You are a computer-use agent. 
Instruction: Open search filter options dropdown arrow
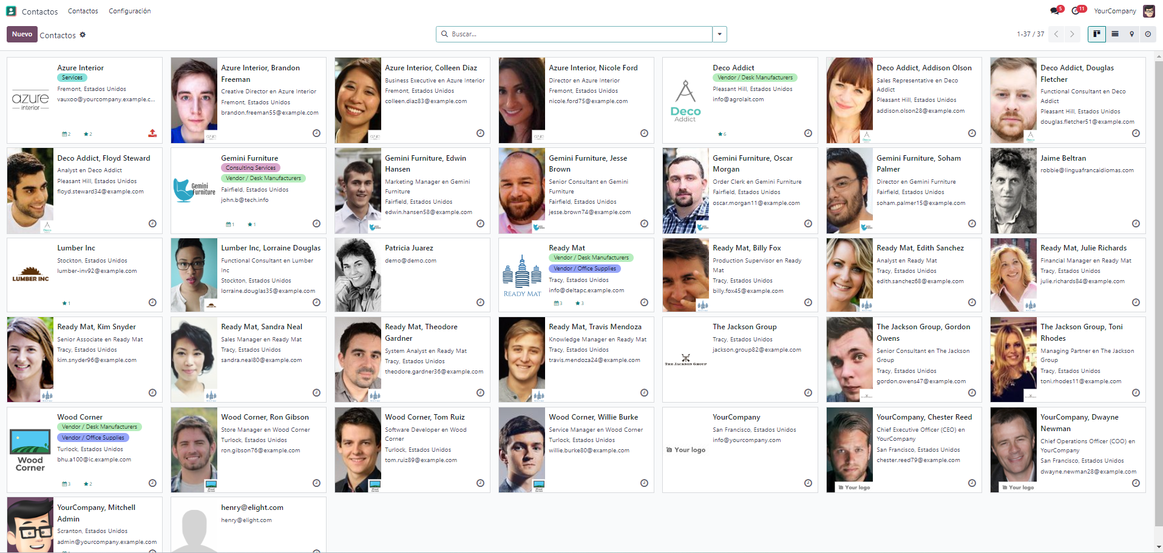[719, 34]
